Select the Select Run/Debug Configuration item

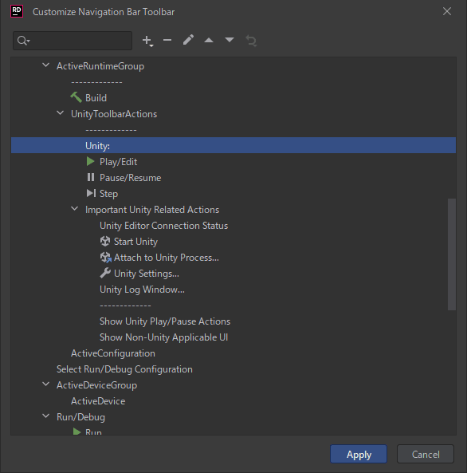124,369
